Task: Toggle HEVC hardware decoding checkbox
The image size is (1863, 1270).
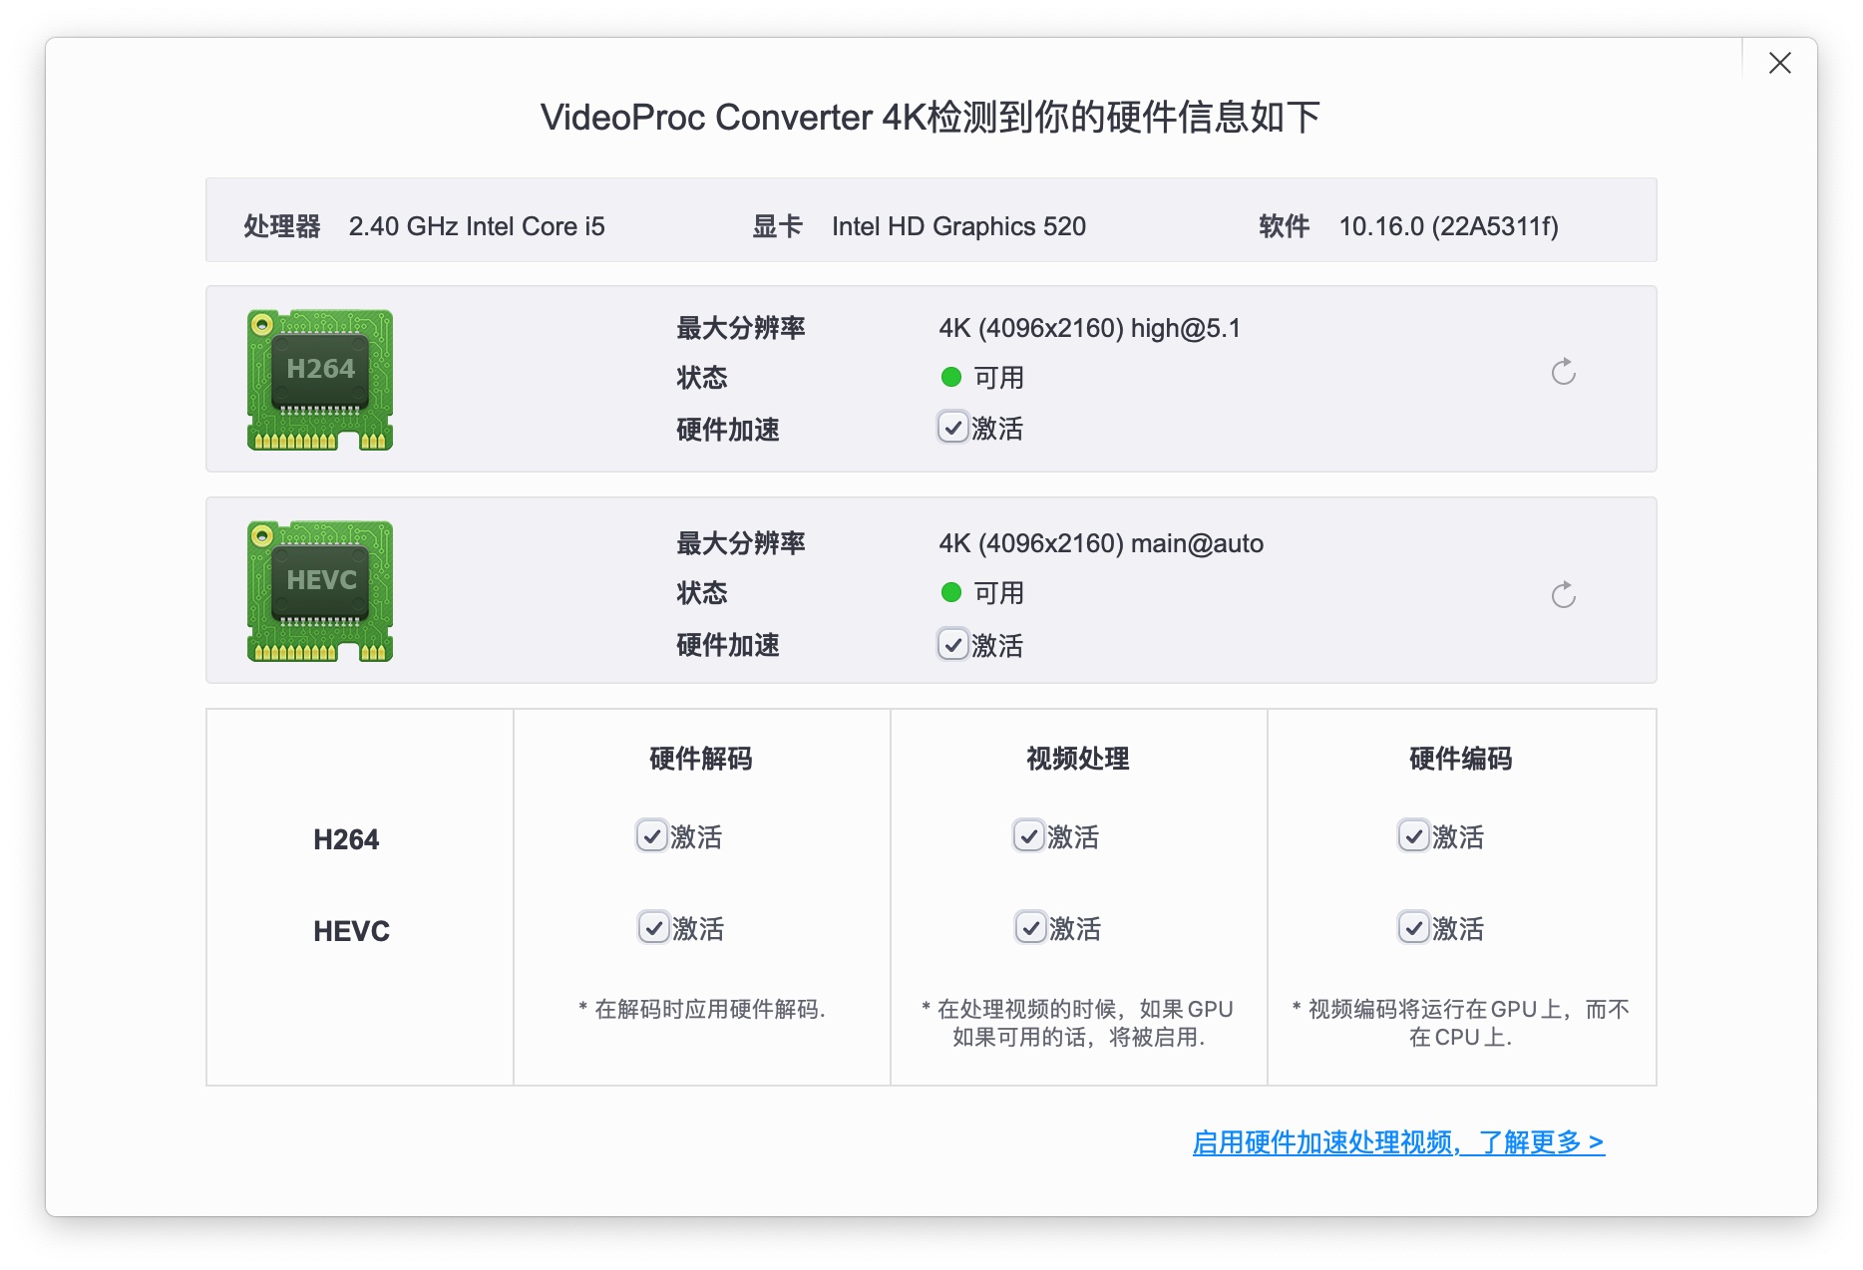Action: tap(653, 927)
